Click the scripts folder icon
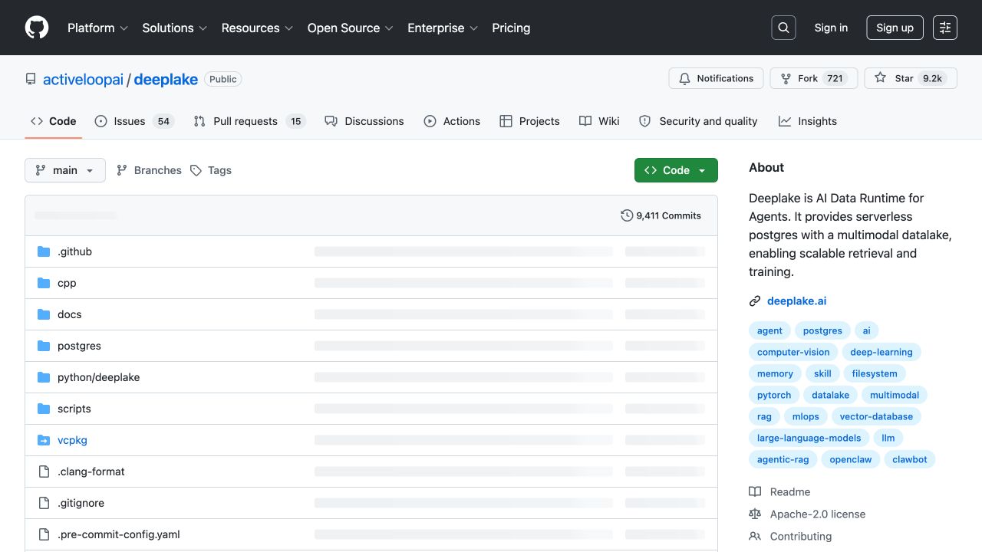 point(44,409)
